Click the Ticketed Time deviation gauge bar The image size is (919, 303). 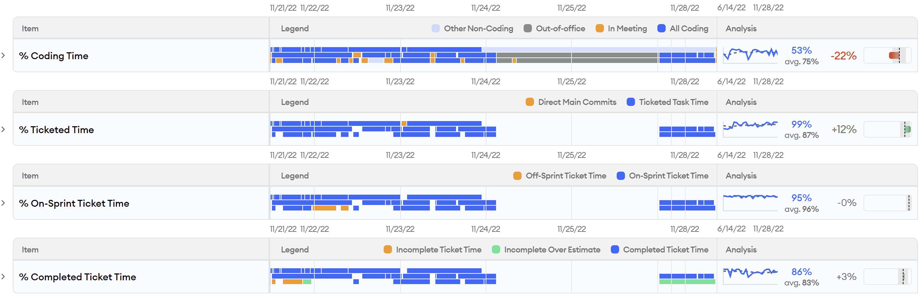point(887,129)
